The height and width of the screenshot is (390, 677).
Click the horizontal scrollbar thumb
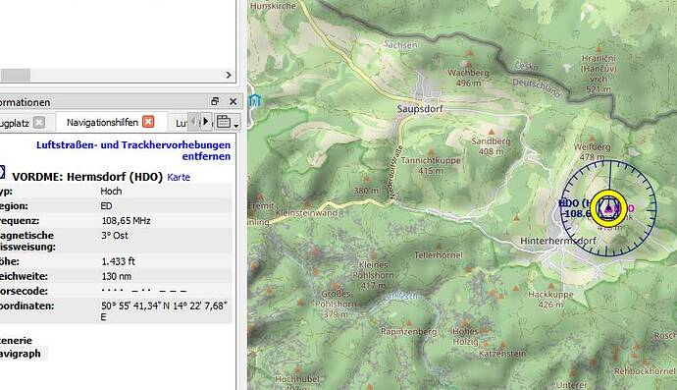pos(16,76)
